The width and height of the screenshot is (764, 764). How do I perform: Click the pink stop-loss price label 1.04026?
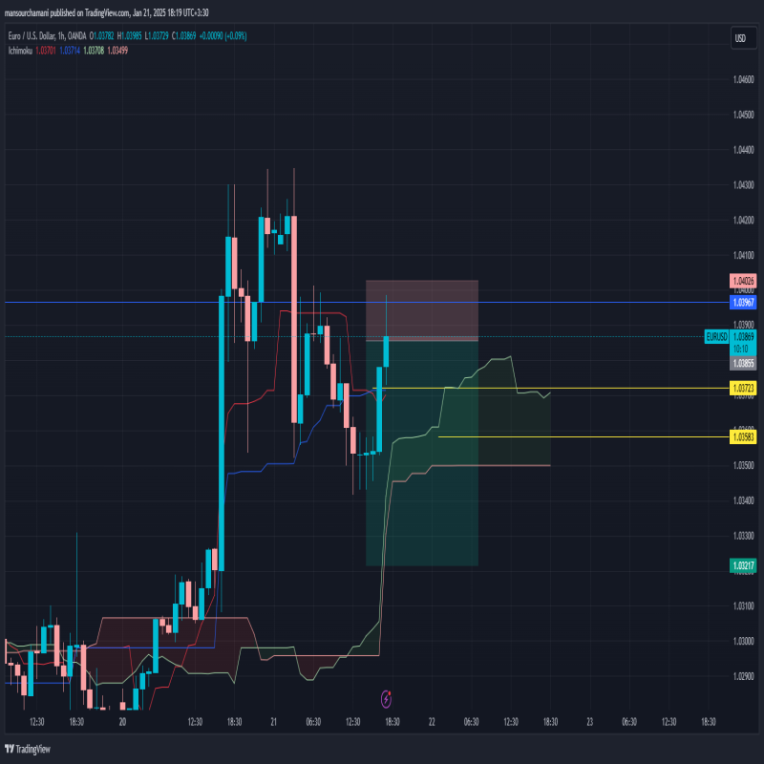[743, 281]
